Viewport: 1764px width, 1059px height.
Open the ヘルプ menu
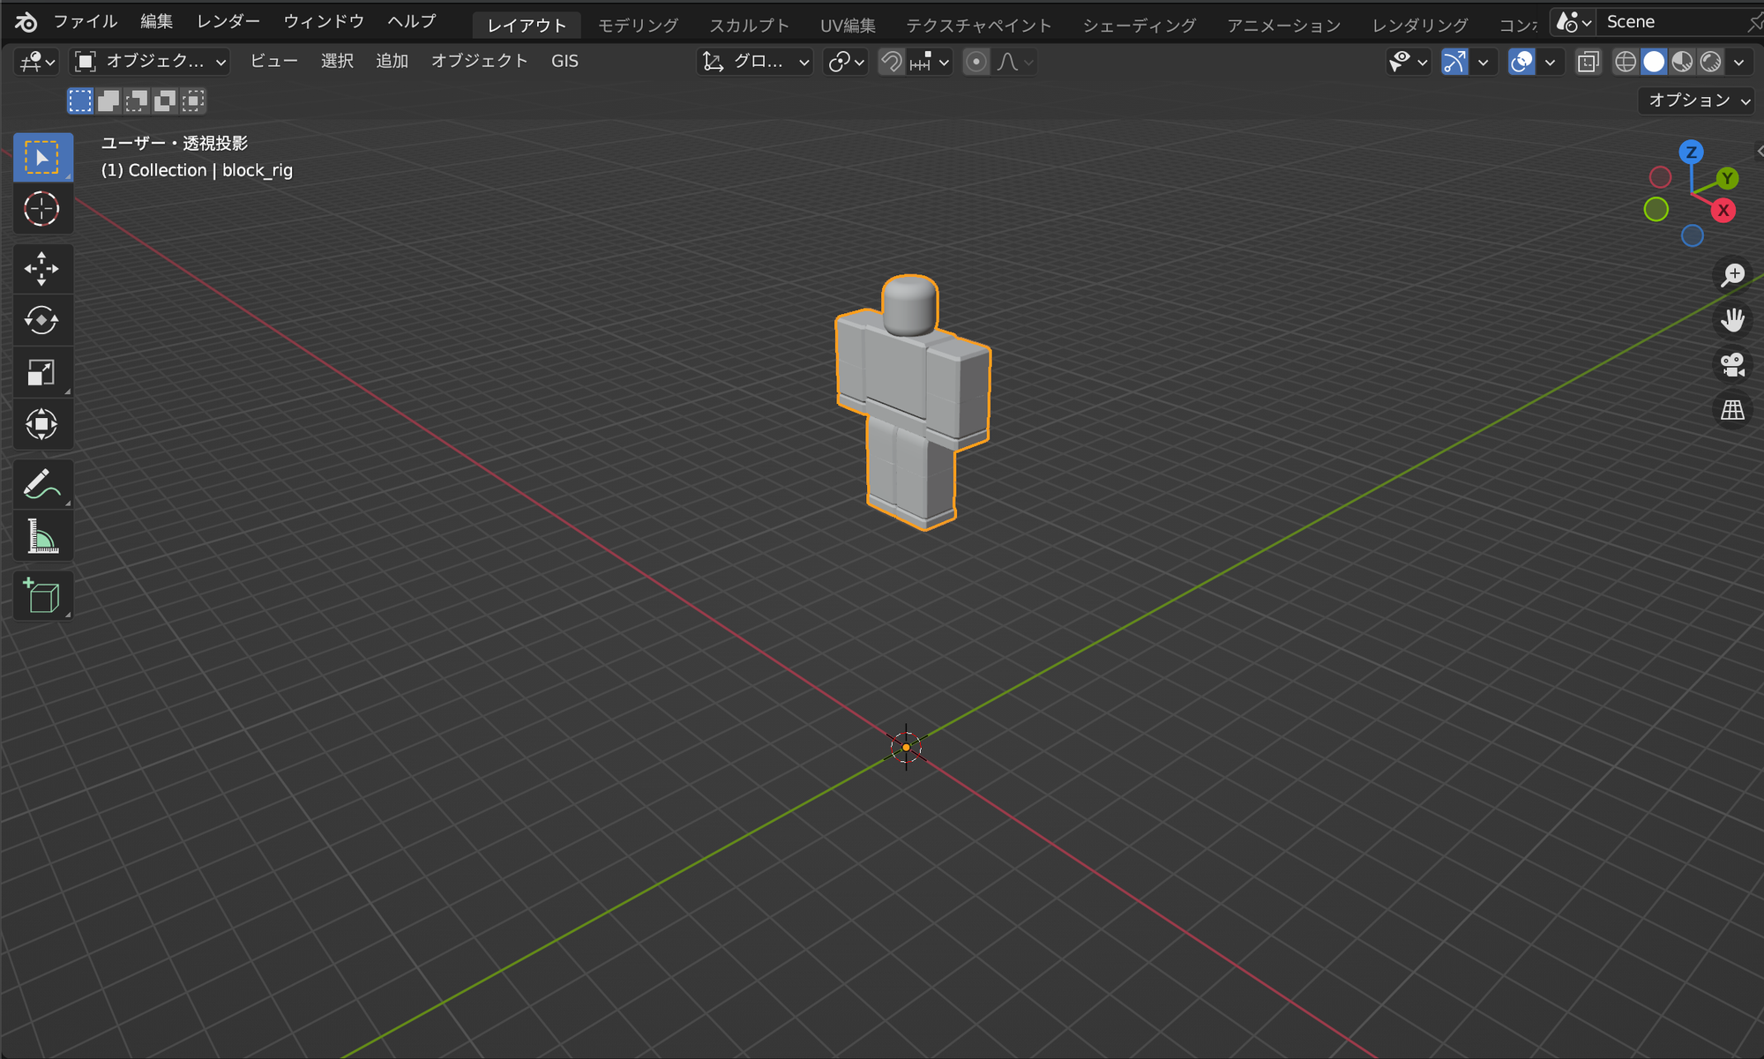click(411, 21)
